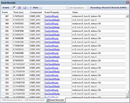Click the Event Property column header
This screenshot has width=130, height=103.
pyautogui.click(x=52, y=12)
